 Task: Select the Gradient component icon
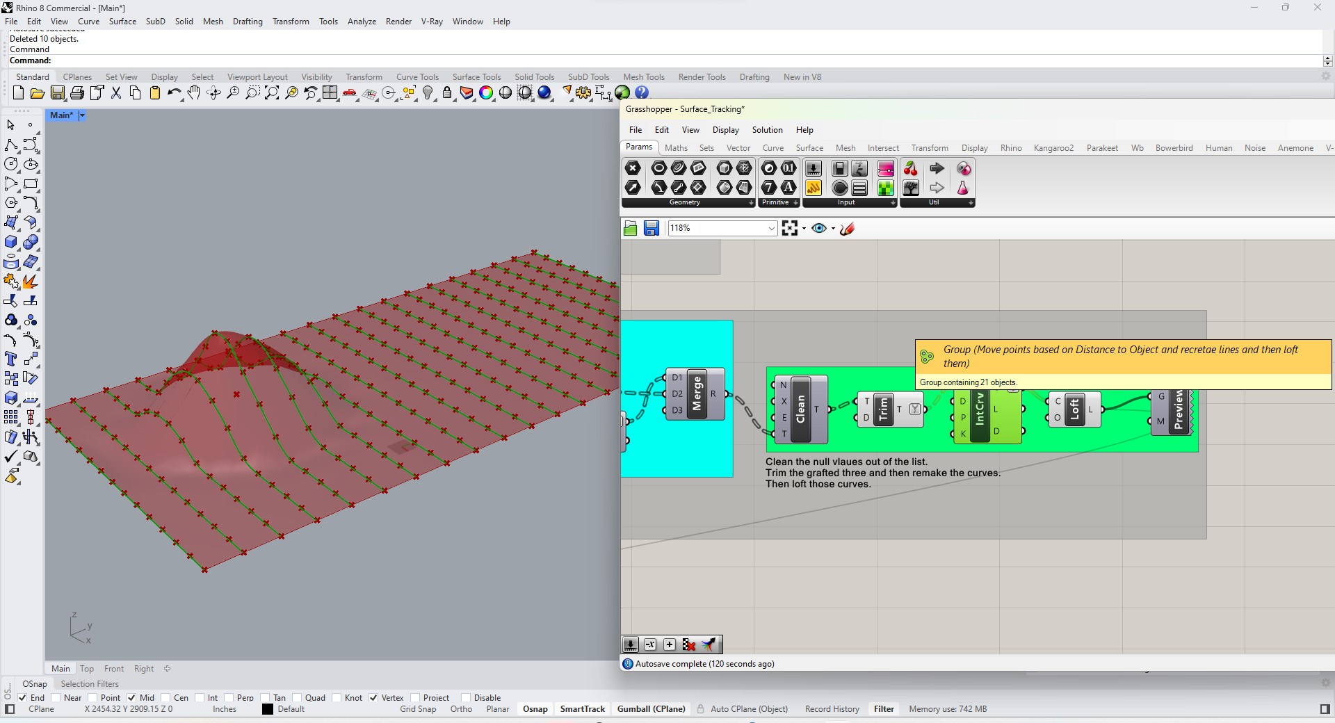pyautogui.click(x=885, y=169)
